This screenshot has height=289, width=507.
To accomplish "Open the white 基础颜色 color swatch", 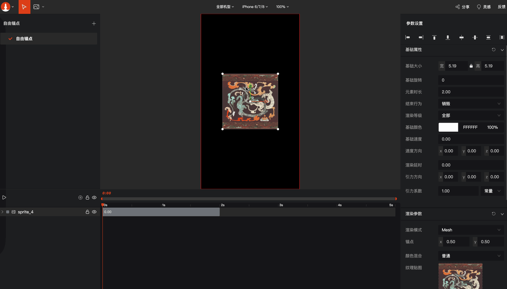I will coord(448,127).
